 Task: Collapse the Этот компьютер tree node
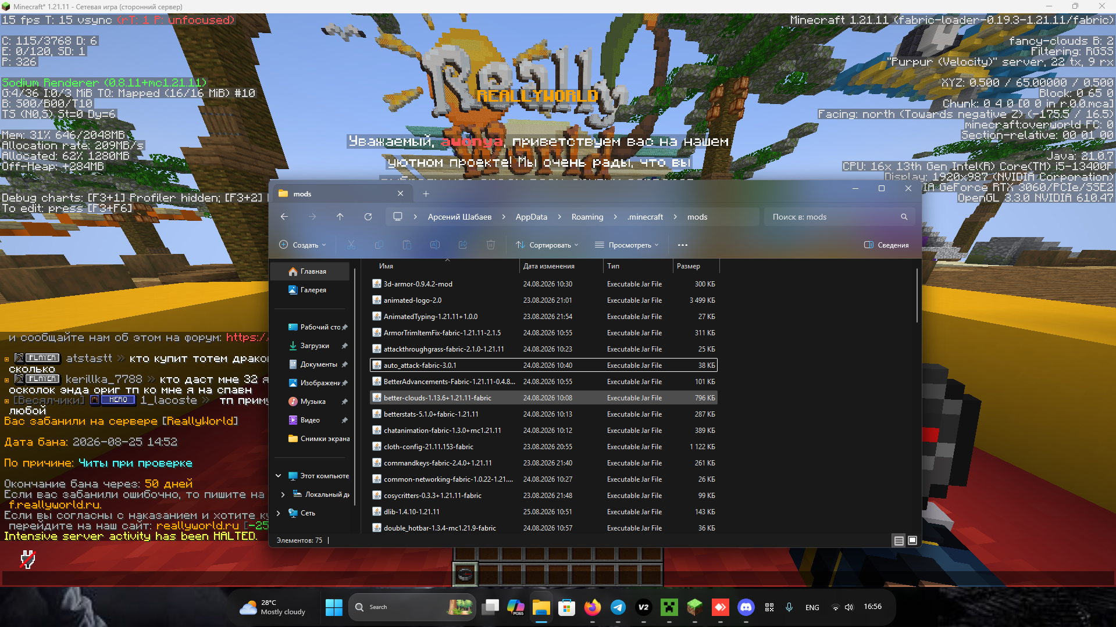[279, 476]
